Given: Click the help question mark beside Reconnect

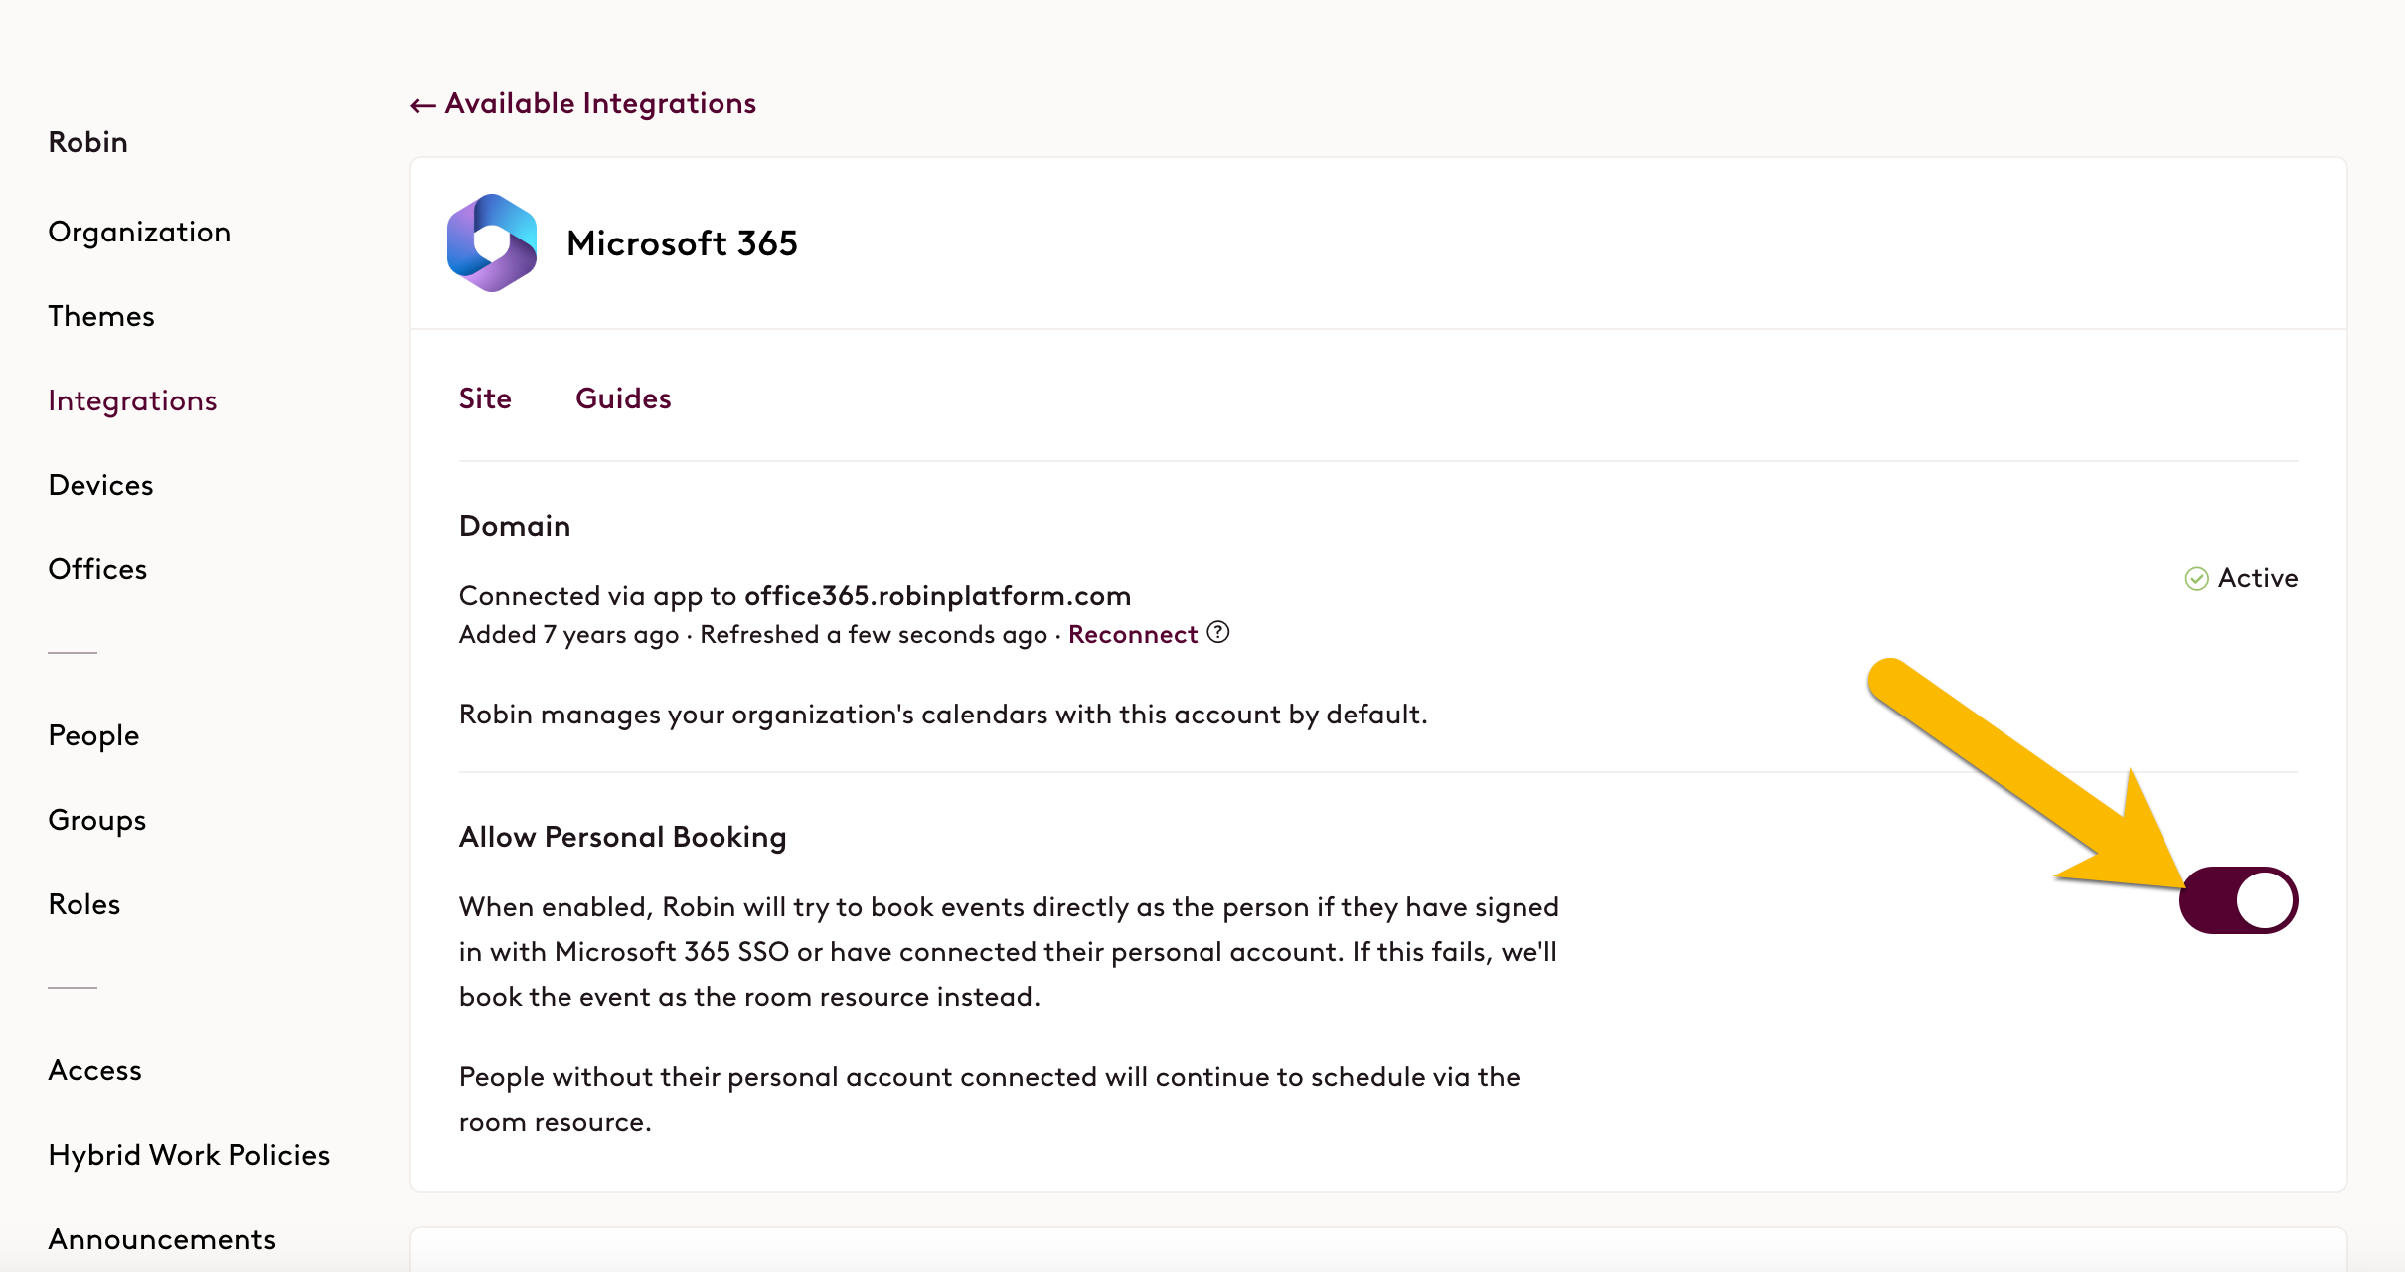Looking at the screenshot, I should [x=1218, y=633].
